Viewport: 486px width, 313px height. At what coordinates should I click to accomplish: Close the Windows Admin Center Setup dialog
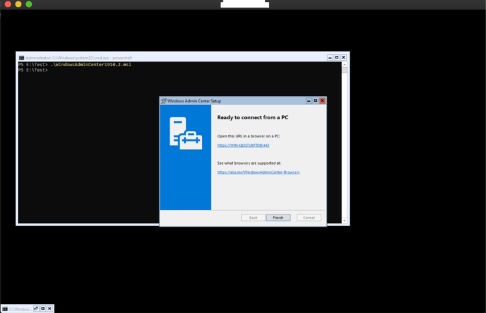pyautogui.click(x=322, y=100)
